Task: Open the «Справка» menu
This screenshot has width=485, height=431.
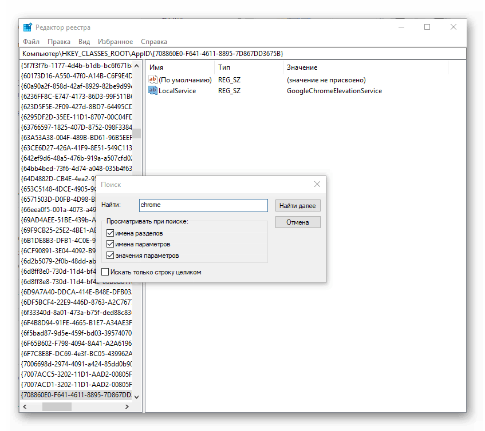Action: (154, 42)
